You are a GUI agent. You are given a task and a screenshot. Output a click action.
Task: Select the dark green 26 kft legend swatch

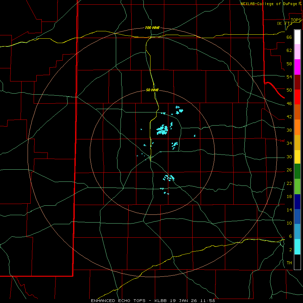point(297,171)
